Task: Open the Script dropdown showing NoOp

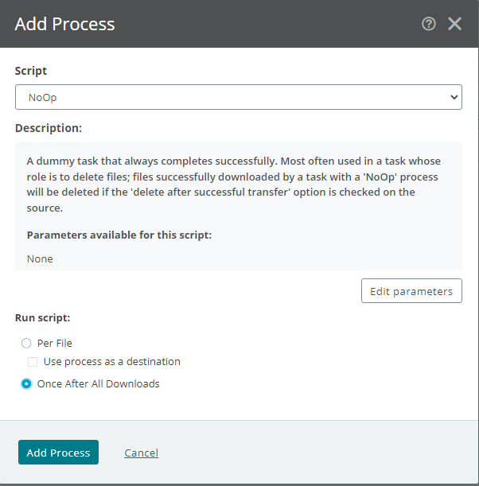Action: [x=239, y=97]
